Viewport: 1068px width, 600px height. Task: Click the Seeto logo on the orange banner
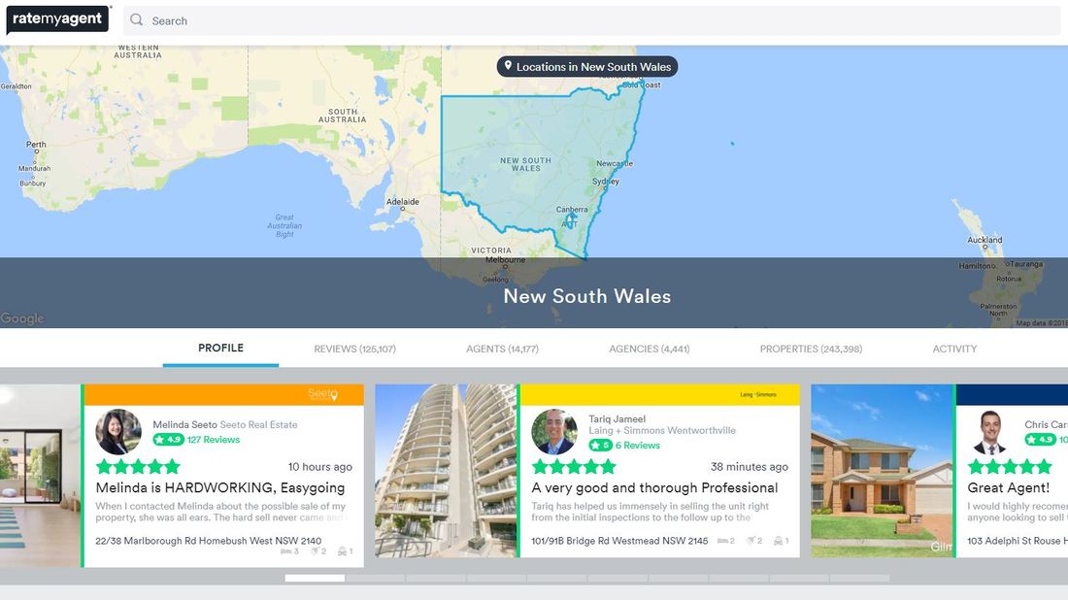323,393
